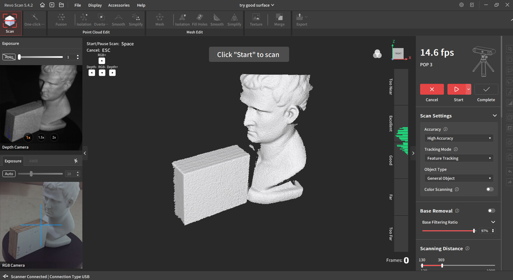Click the Scan mode icon
513x280 pixels.
point(10,23)
